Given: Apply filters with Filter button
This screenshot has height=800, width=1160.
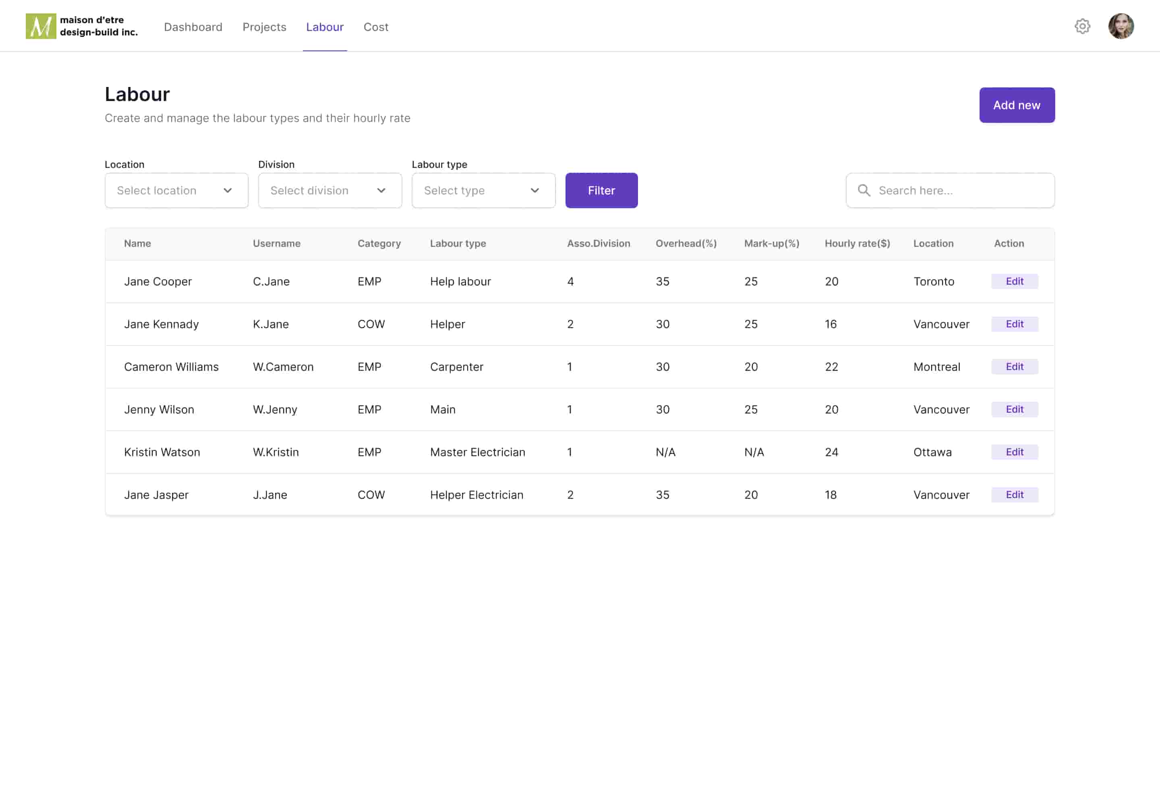Looking at the screenshot, I should coord(601,190).
